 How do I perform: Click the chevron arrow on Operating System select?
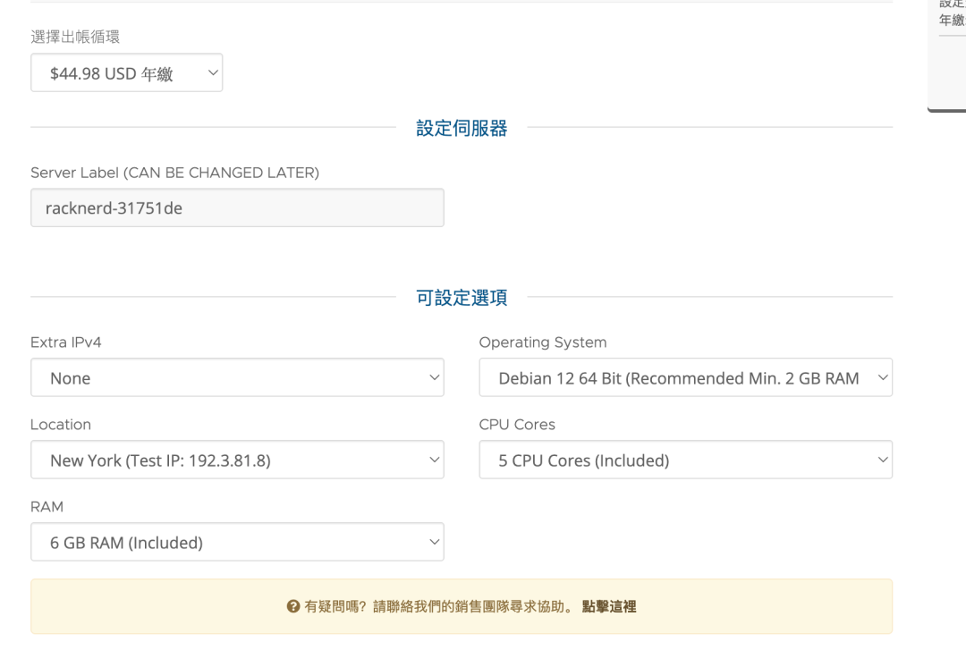pyautogui.click(x=883, y=378)
